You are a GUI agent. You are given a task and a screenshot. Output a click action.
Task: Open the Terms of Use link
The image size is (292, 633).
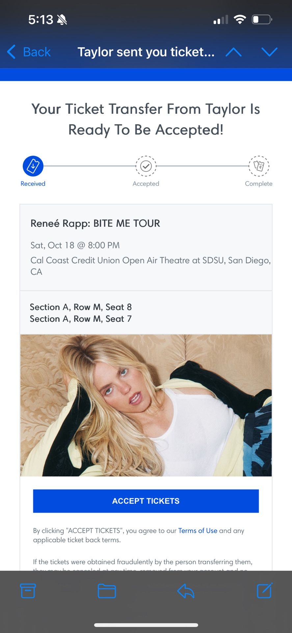tap(198, 531)
